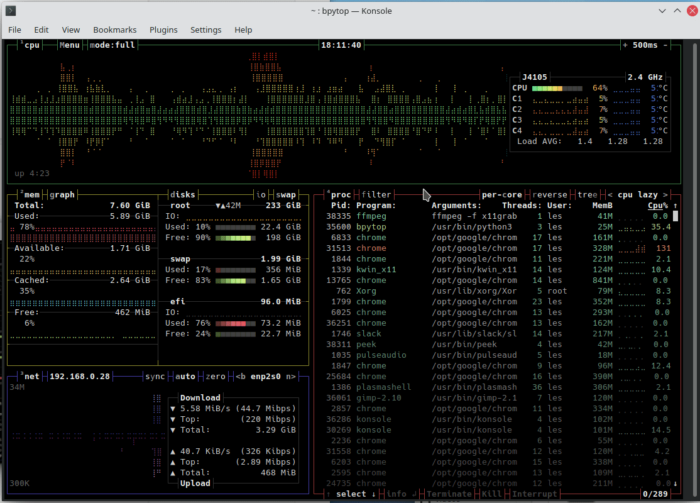The image size is (700, 503).
Task: Click the Load AVG: label
Action: coord(539,141)
